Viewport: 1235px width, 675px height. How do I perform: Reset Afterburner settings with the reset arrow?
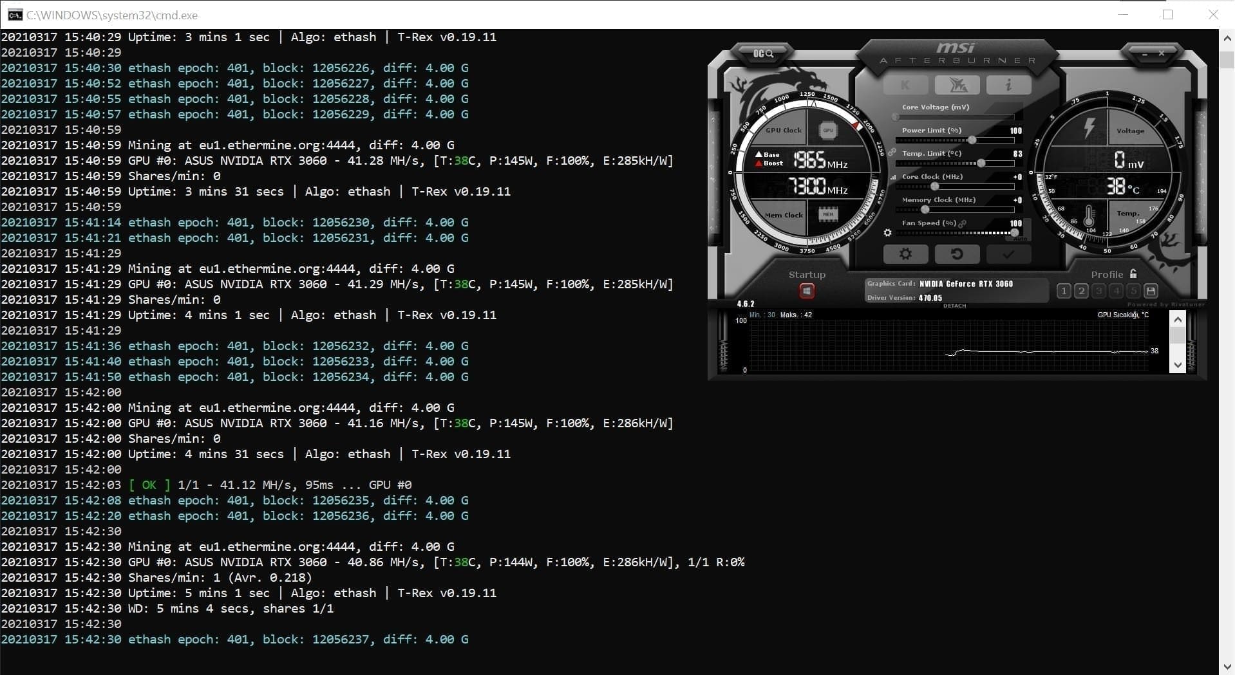click(957, 254)
